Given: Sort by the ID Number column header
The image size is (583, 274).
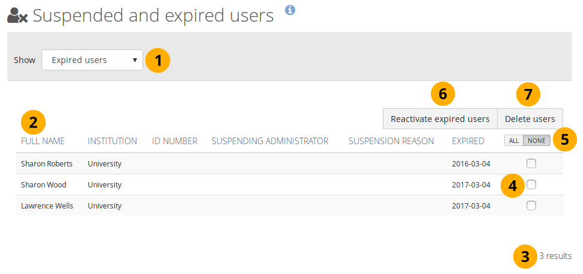Looking at the screenshot, I should point(174,141).
